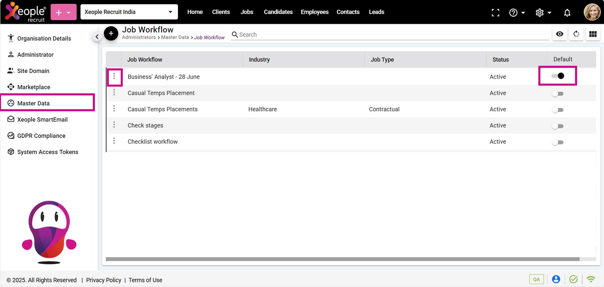The height and width of the screenshot is (287, 604).
Task: Click the user profile avatar
Action: tap(592, 12)
